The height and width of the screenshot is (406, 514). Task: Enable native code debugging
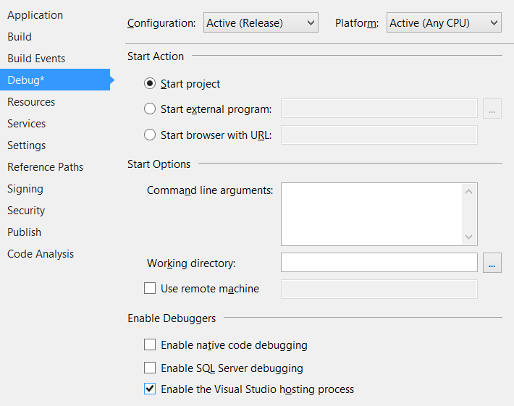(150, 344)
